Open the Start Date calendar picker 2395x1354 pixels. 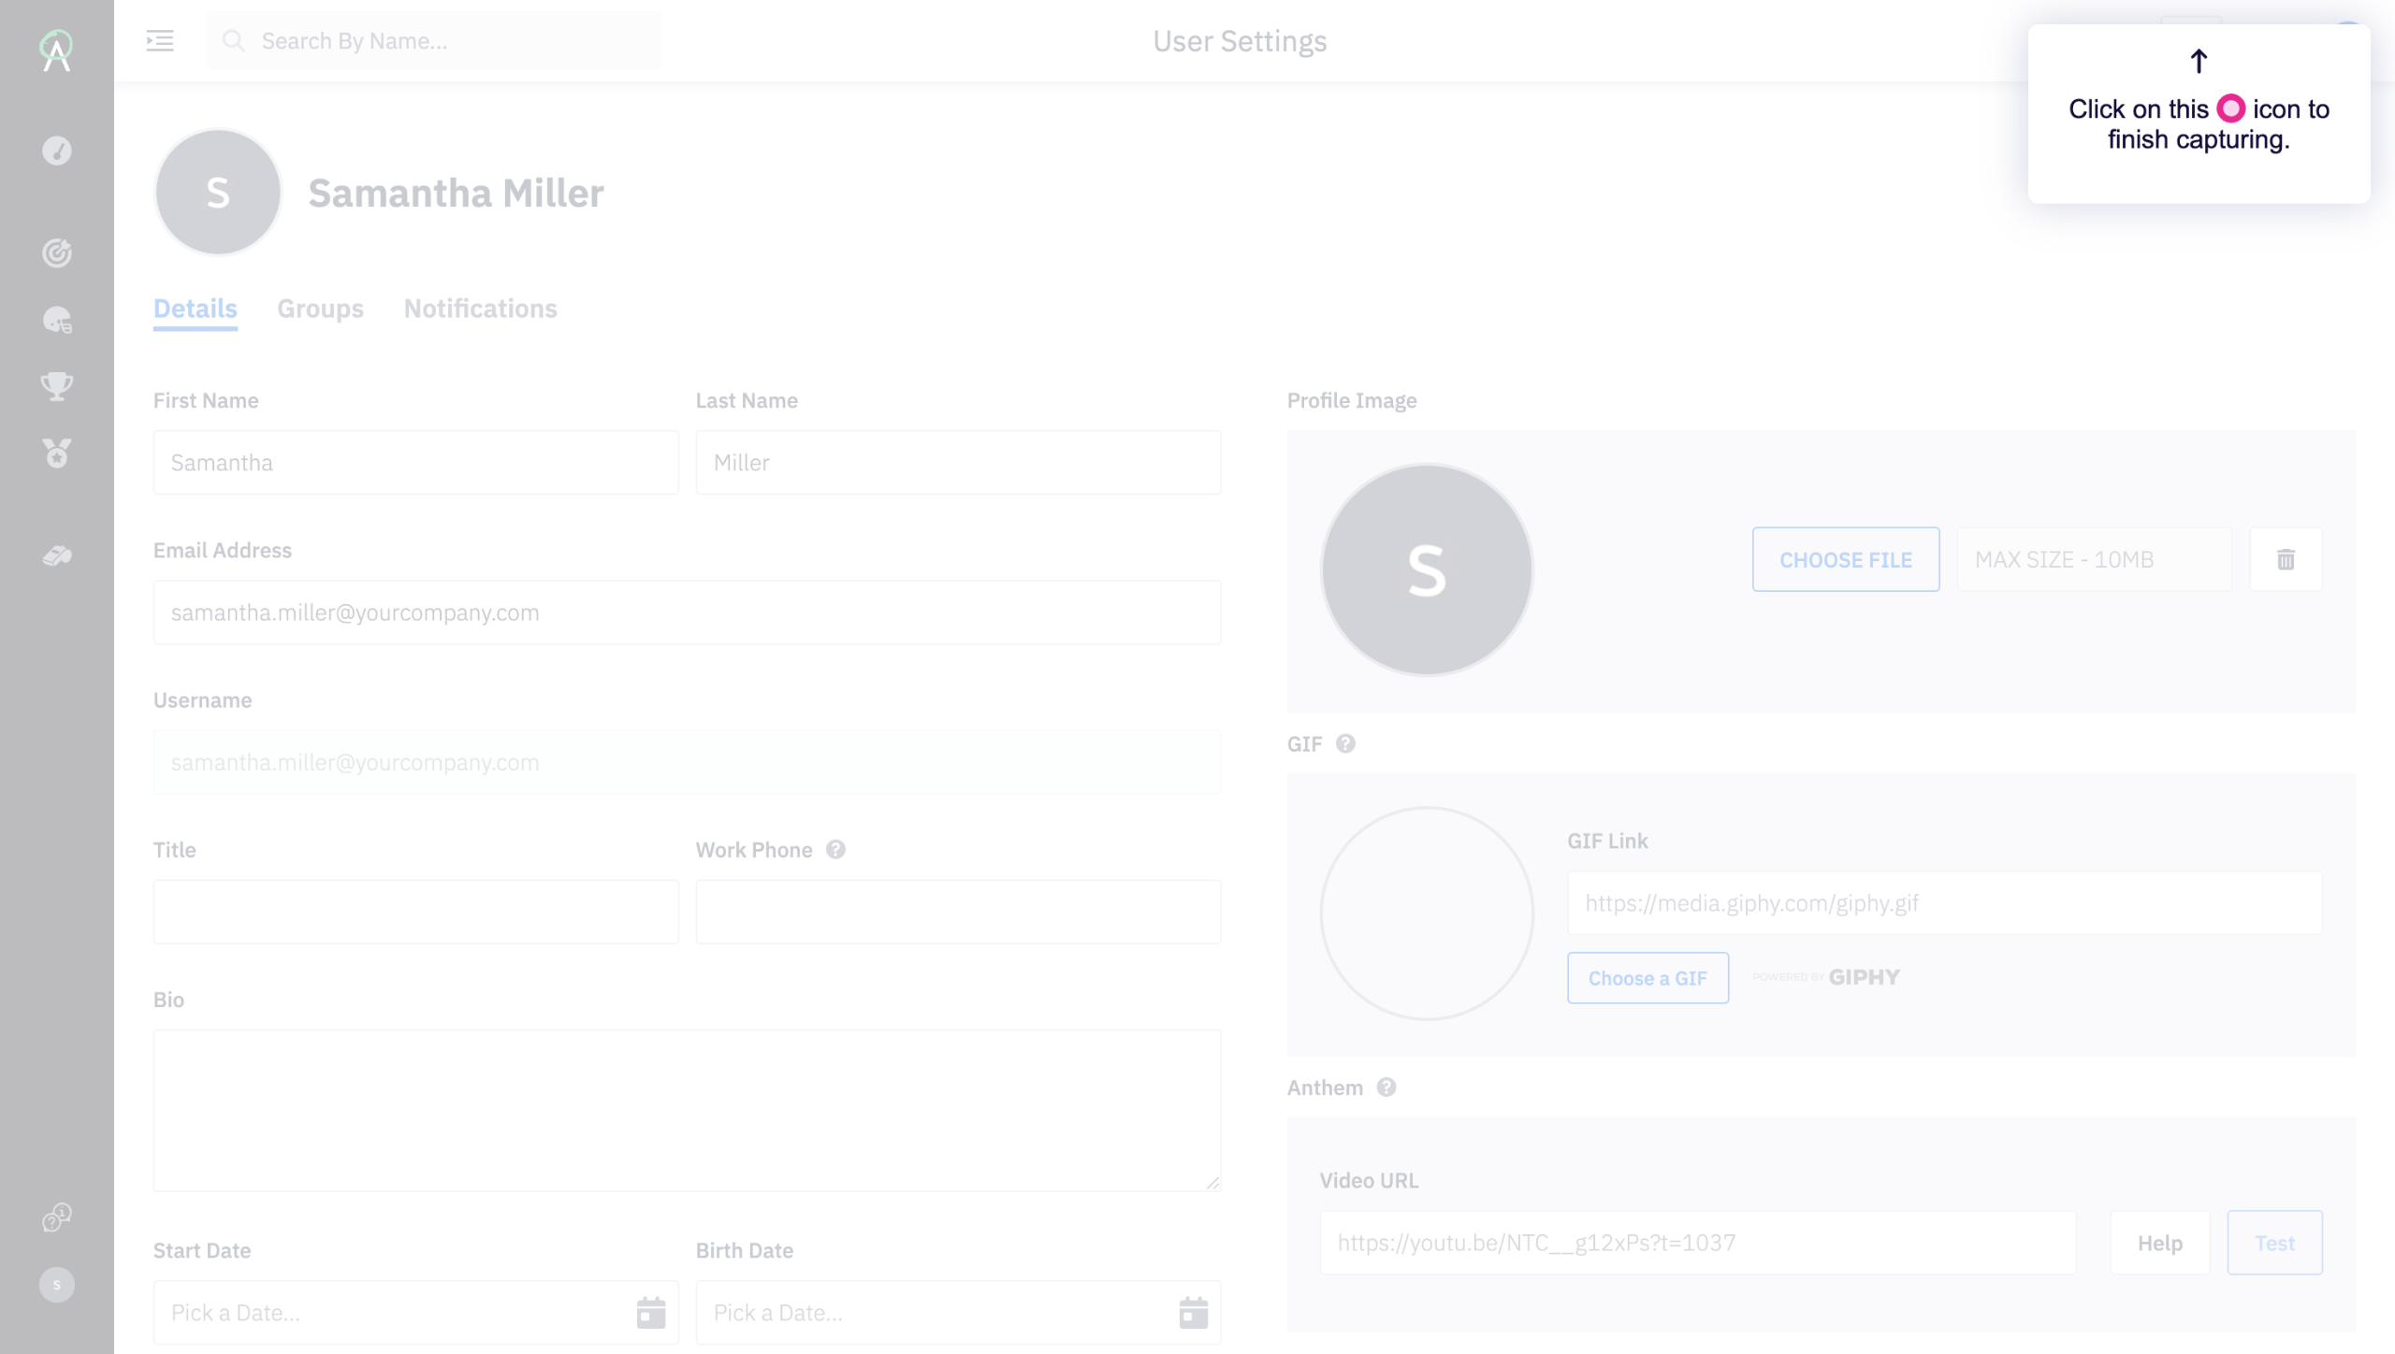pos(651,1312)
